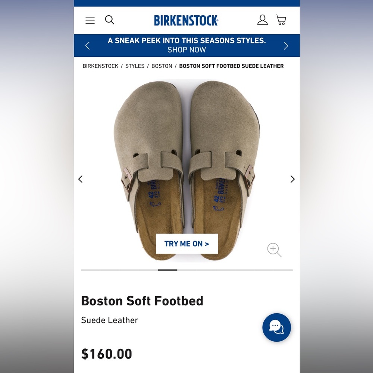This screenshot has height=373, width=373.
Task: Open the STYLES breadcrumb link
Action: (x=134, y=66)
